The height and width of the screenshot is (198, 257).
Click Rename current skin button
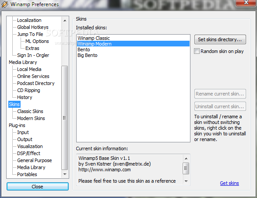click(x=220, y=94)
